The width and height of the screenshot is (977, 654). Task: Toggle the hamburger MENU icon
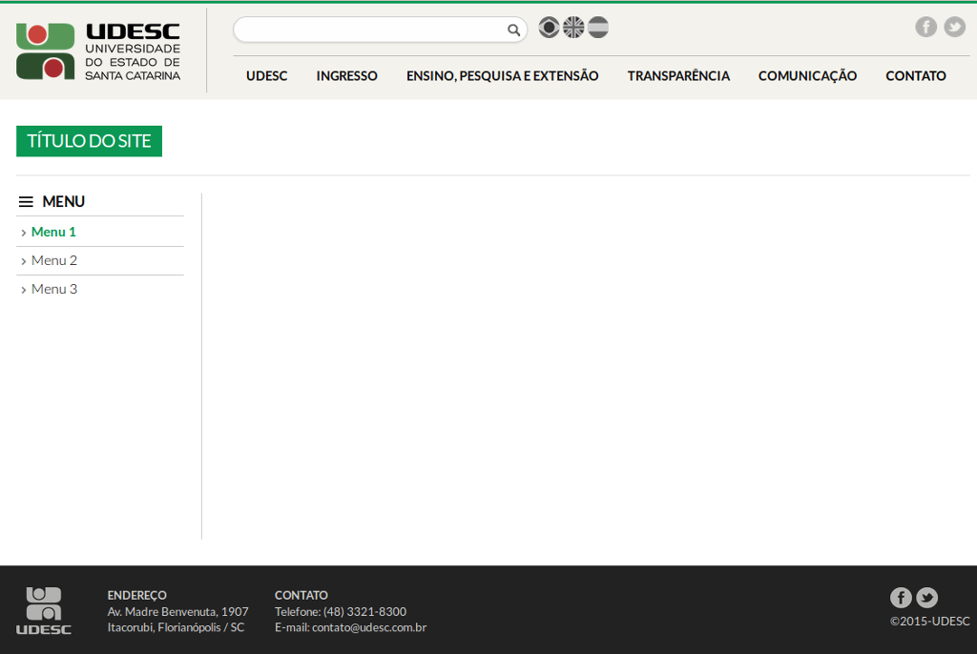coord(26,202)
